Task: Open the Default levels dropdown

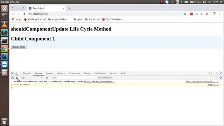Action: 105,78
